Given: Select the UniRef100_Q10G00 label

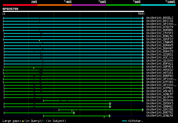Looking at the screenshot, I should (x=160, y=61).
